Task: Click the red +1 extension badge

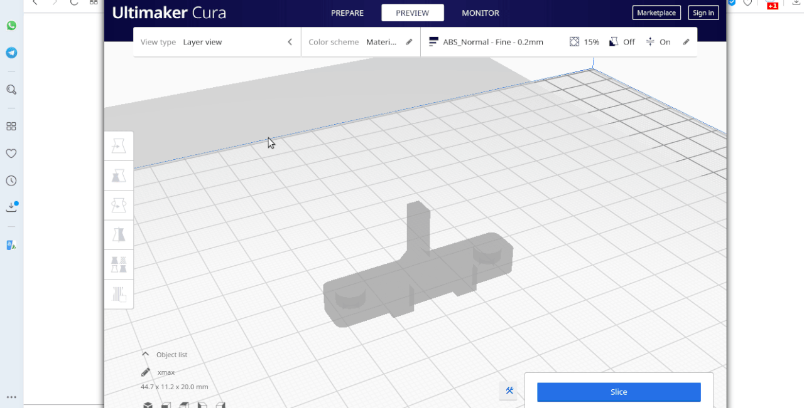Action: pos(773,5)
